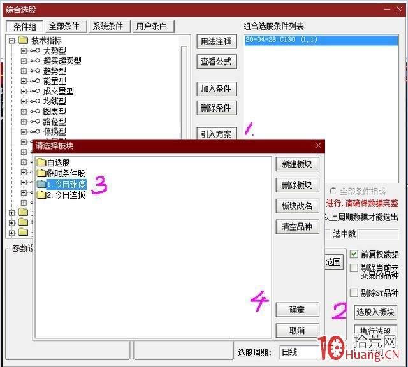
Task: Open the 系统条件 tab
Action: 108,26
